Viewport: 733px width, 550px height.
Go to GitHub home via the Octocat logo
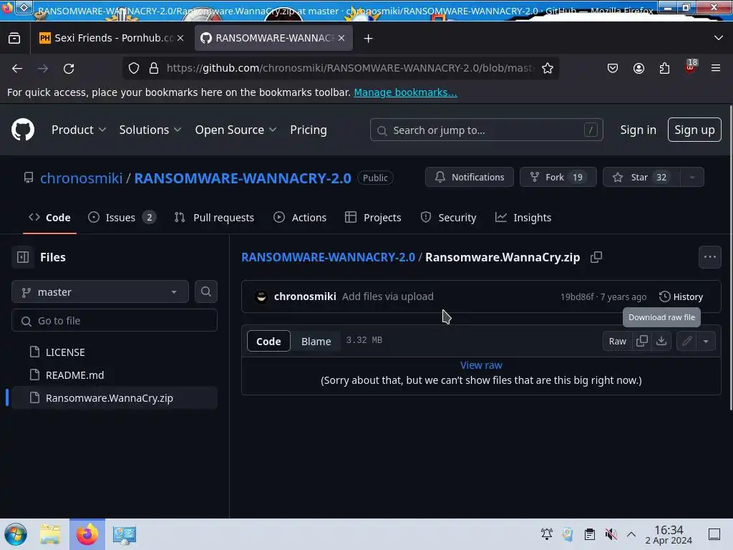(23, 130)
